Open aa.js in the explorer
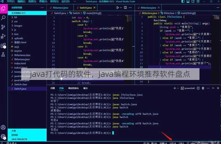This screenshot has width=221, height=144. (27, 47)
